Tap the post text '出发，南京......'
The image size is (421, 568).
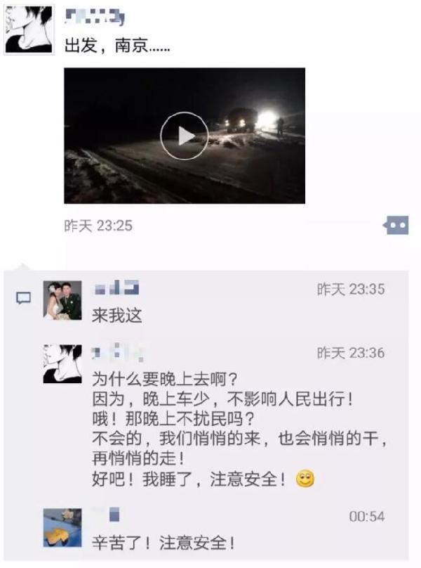pos(117,46)
